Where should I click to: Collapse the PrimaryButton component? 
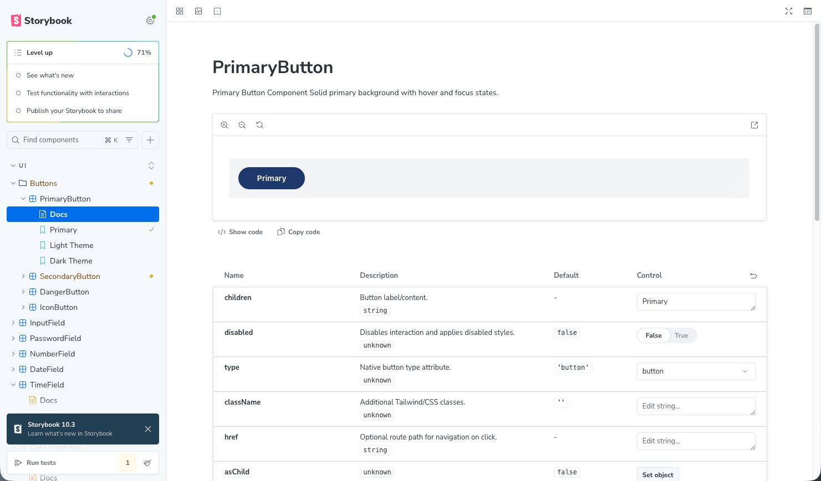click(23, 199)
